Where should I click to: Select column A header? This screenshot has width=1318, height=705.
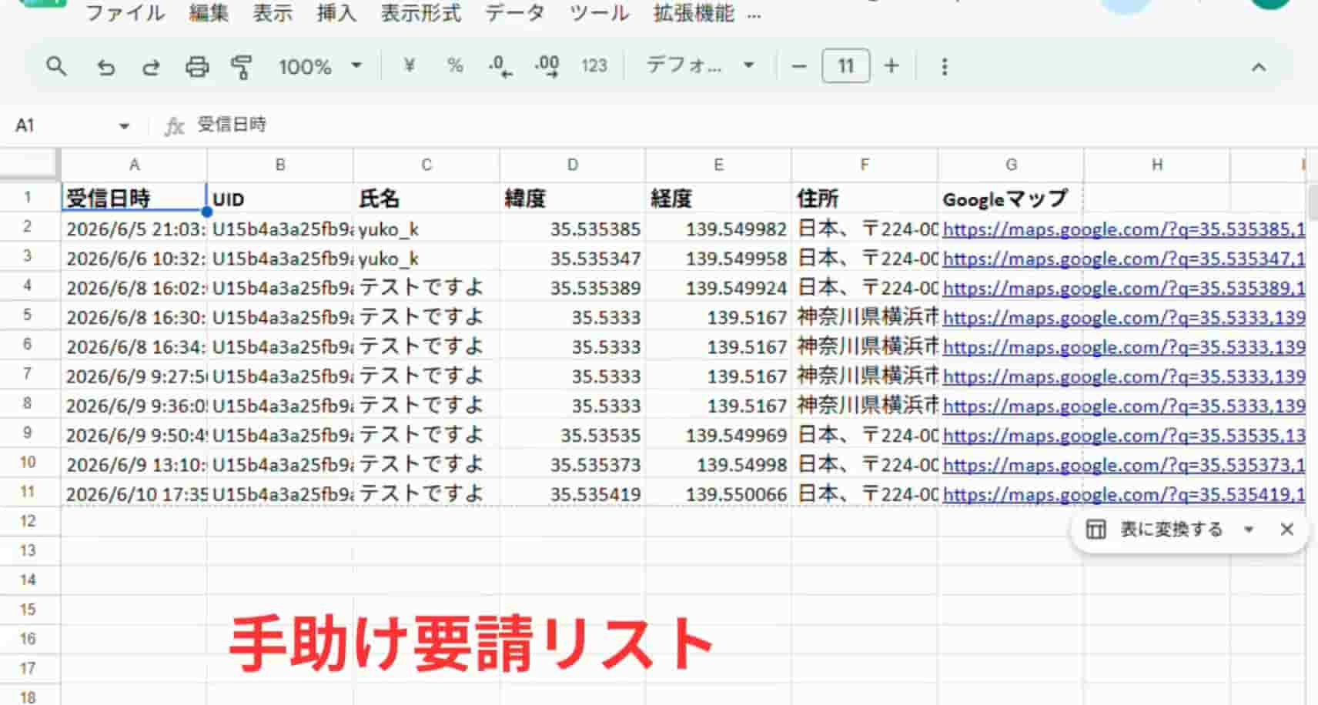tap(134, 165)
